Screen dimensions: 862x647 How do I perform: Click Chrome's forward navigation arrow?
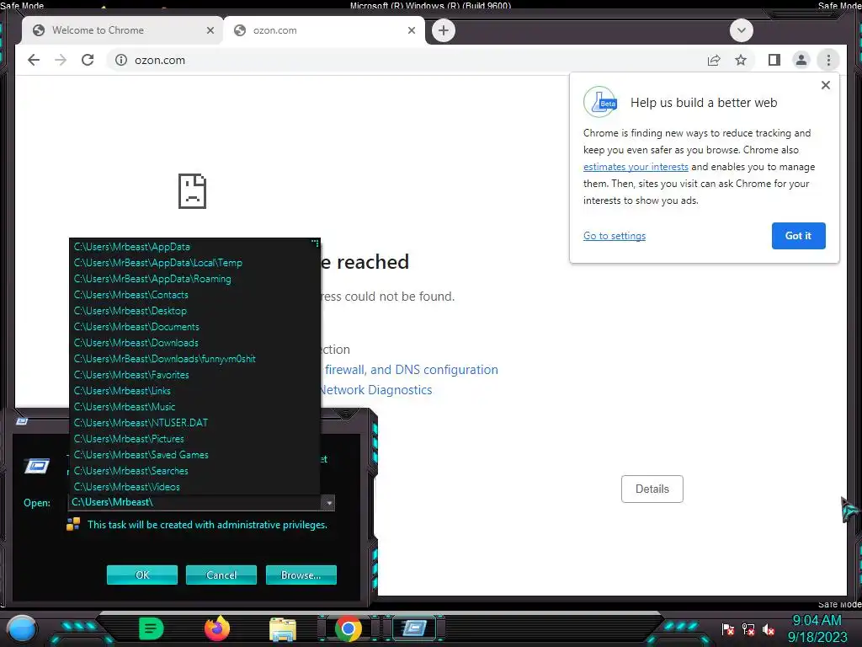(61, 60)
